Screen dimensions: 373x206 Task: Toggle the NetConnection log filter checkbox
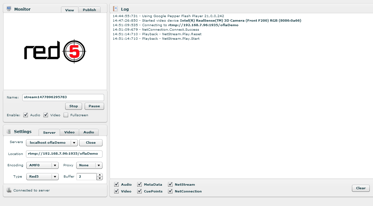(x=170, y=191)
